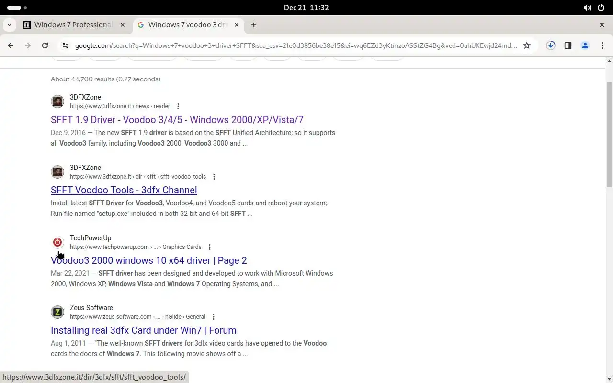
Task: Open the volume icon in the top bar
Action: click(x=588, y=8)
